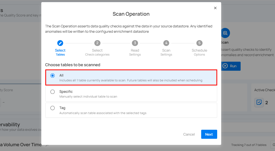Cancel the Scan Operation dialog
The image size is (275, 151).
[x=189, y=134]
